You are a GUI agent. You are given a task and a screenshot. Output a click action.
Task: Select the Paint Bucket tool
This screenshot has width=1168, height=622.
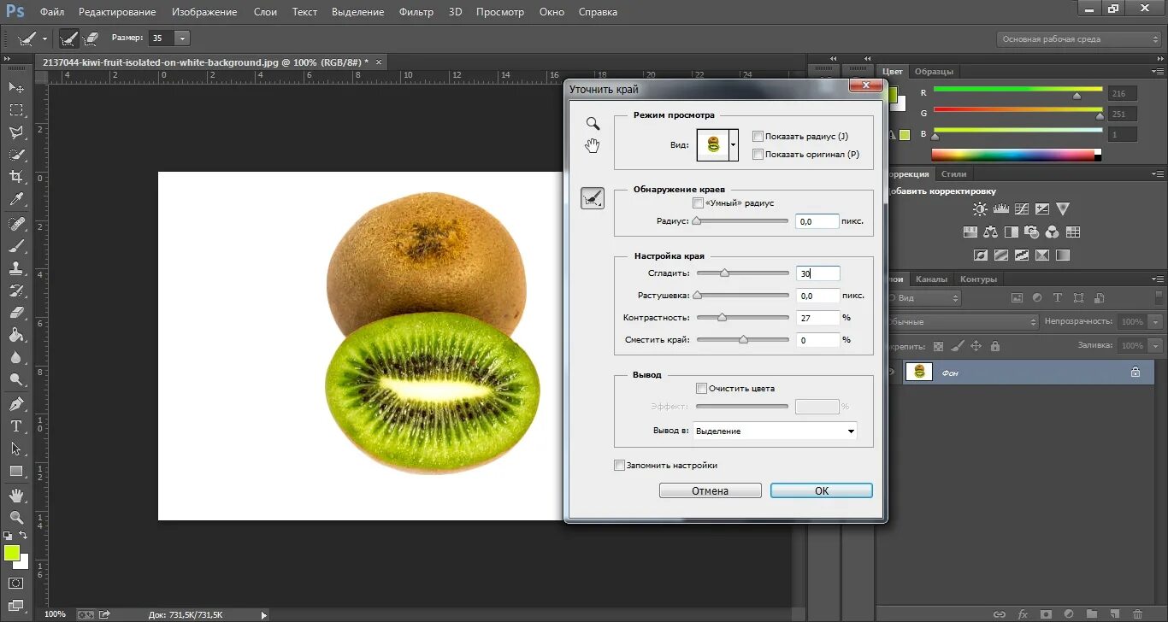tap(16, 335)
